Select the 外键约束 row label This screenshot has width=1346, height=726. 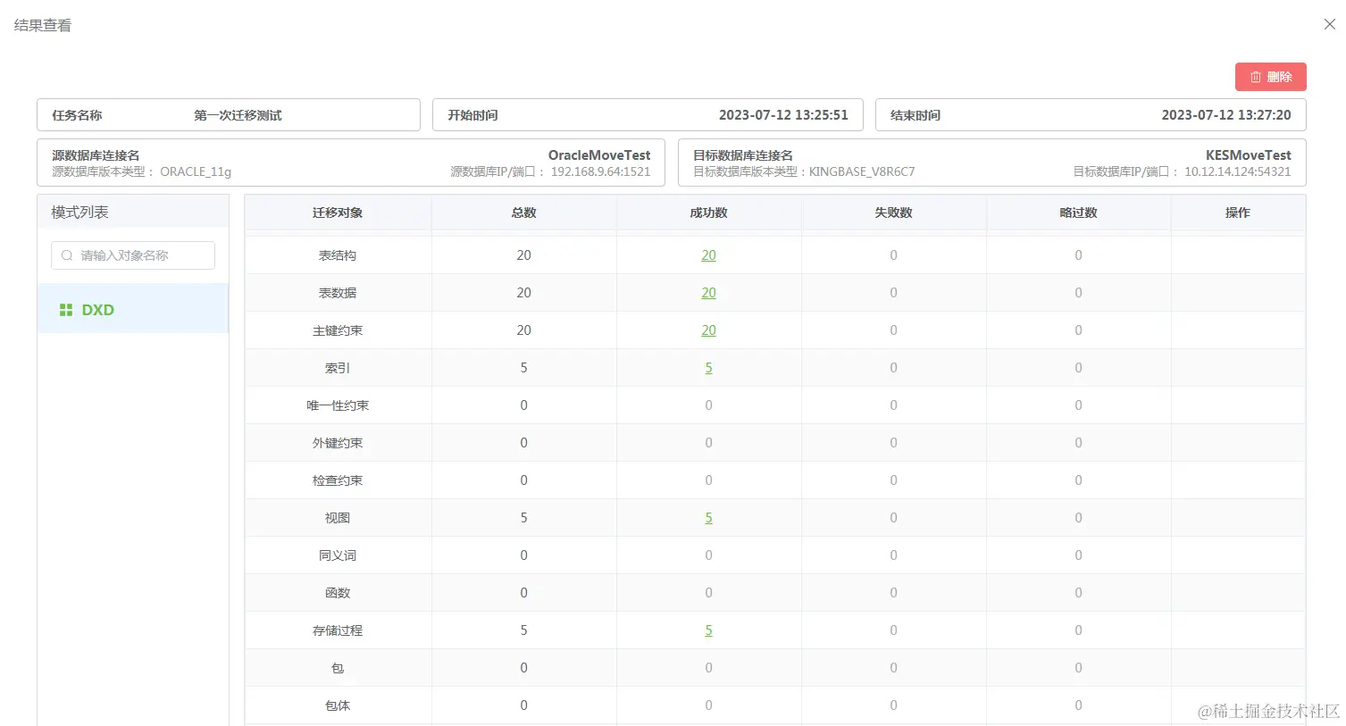pos(338,443)
